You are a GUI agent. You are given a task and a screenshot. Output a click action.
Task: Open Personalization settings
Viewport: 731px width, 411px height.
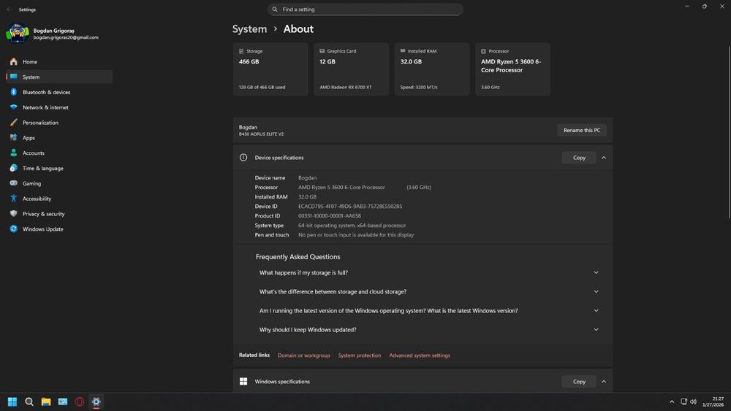click(59, 123)
